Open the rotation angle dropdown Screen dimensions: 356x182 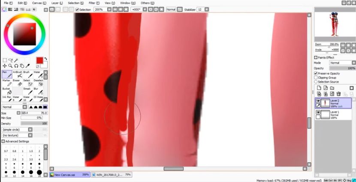pyautogui.click(x=145, y=9)
